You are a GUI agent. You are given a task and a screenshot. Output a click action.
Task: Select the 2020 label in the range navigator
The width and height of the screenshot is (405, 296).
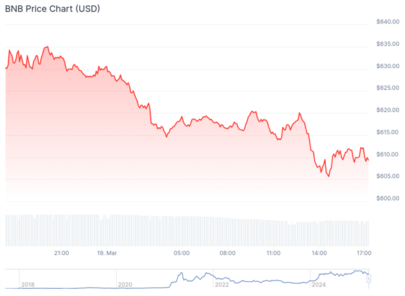tap(125, 284)
